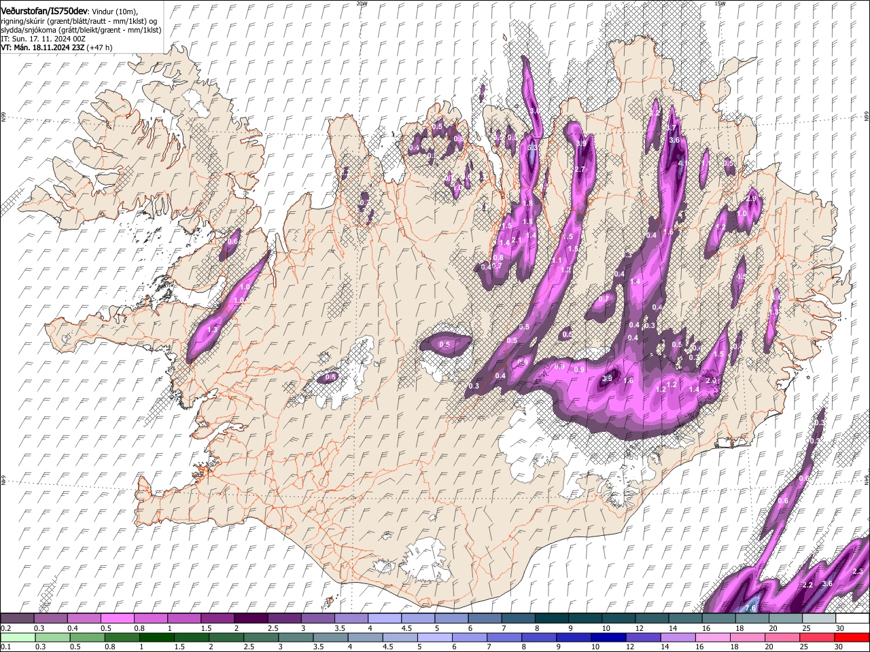Click the 2.0 snowfall value label
Image resolution: width=870 pixels, height=652 pixels.
tap(711, 381)
